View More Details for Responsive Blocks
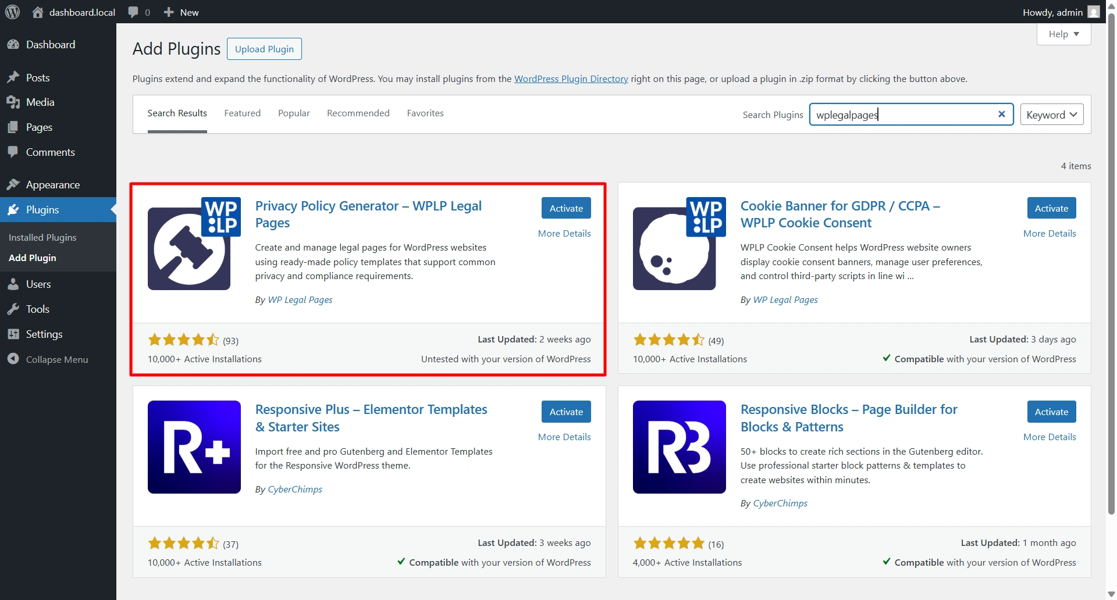 1050,437
